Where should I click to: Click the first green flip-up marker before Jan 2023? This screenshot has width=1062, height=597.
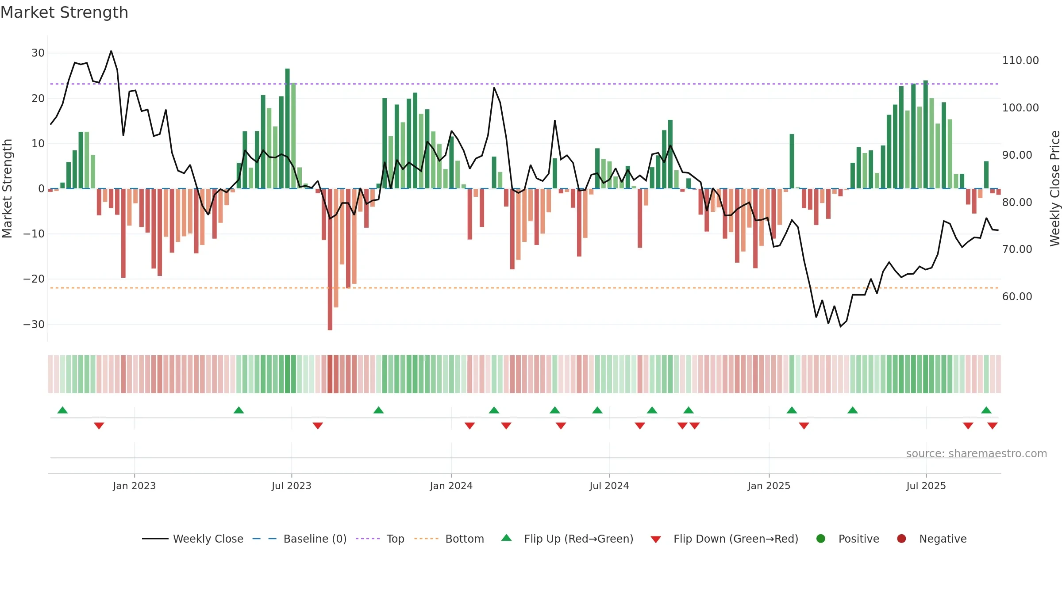click(62, 410)
